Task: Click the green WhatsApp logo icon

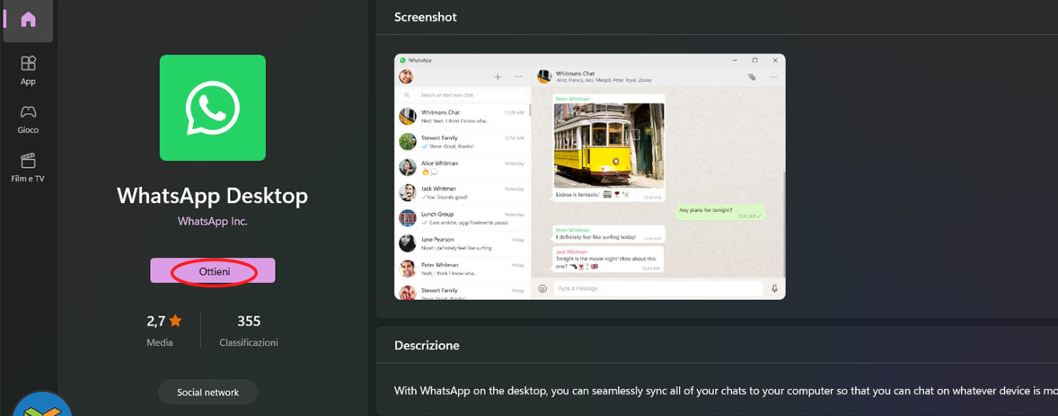Action: [212, 108]
